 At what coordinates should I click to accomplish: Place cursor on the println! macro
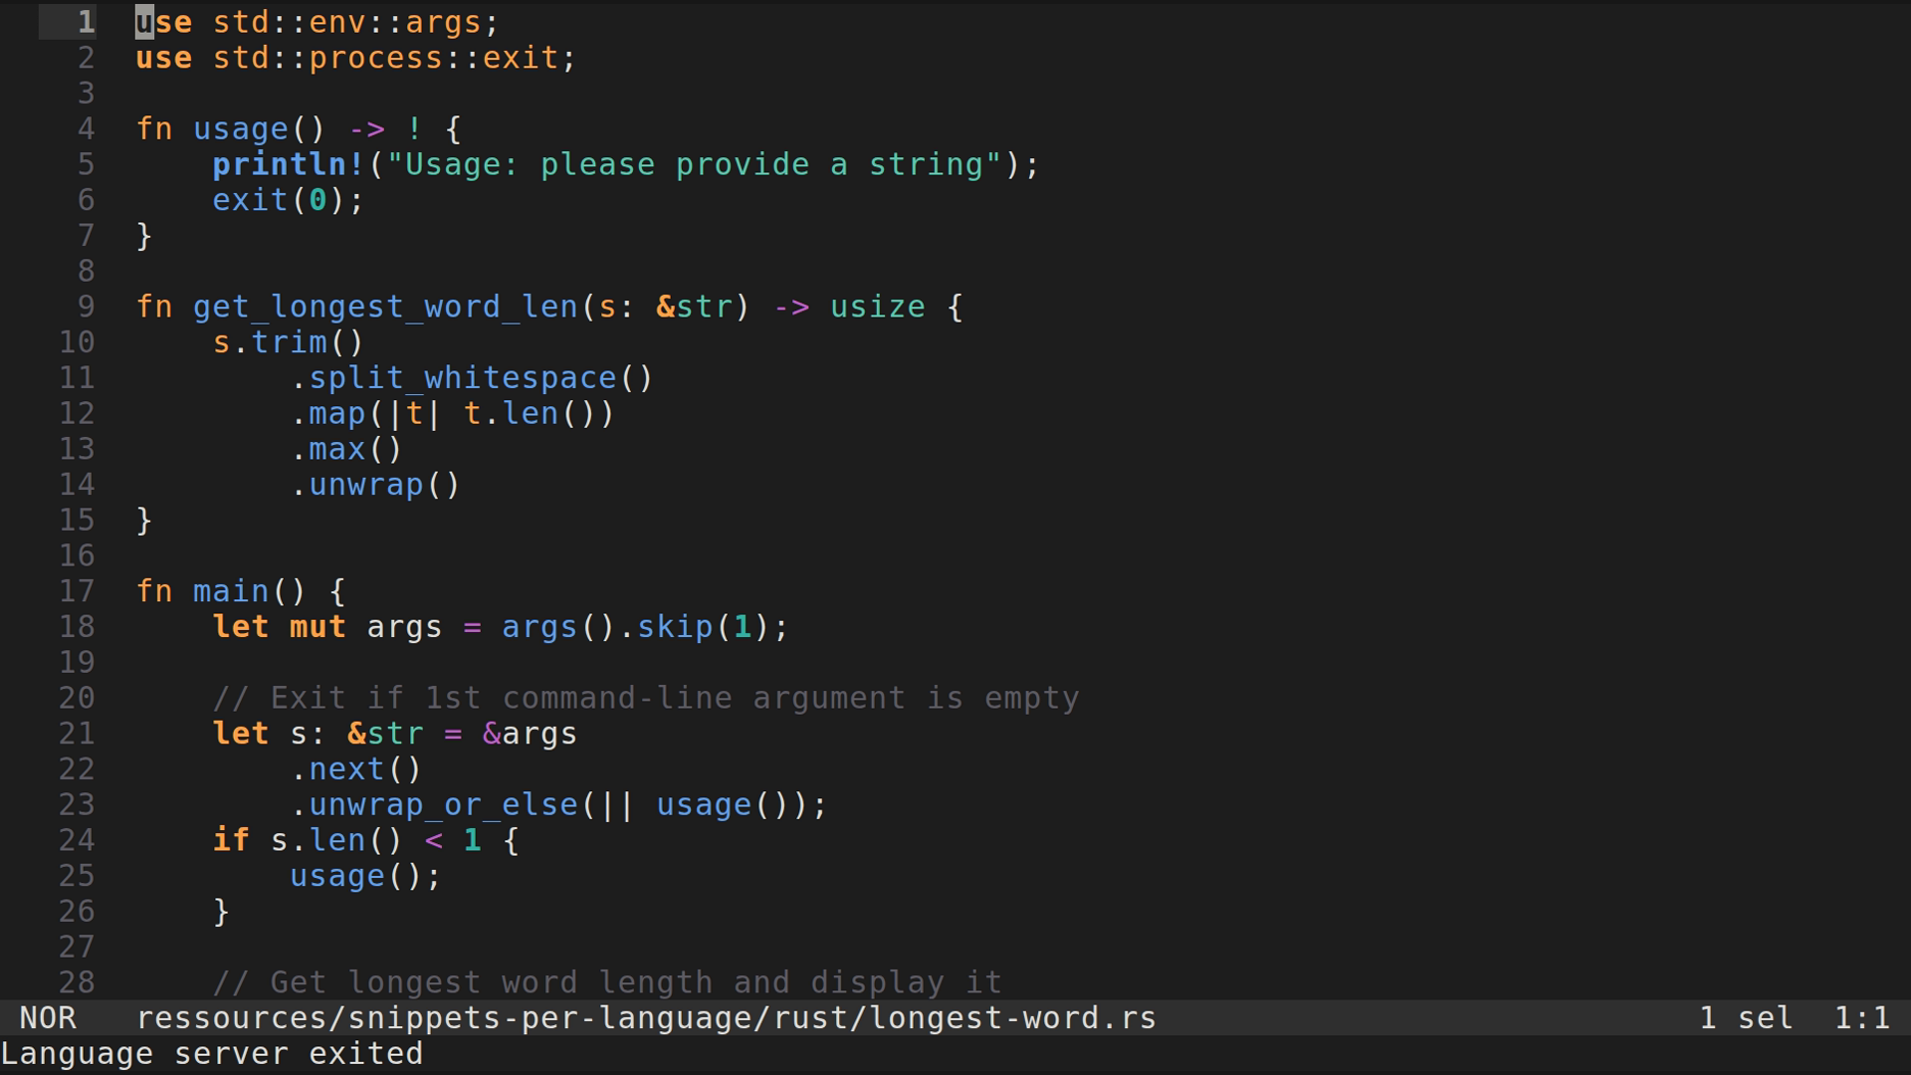[x=288, y=164]
